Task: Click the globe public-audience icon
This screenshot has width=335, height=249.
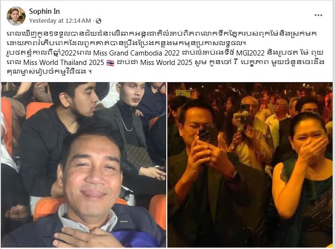Action: [99, 21]
